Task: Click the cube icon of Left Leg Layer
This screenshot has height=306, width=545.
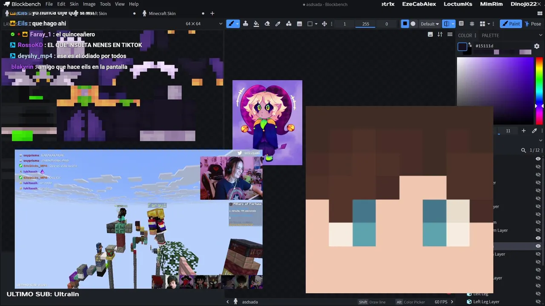Action: click(469, 302)
